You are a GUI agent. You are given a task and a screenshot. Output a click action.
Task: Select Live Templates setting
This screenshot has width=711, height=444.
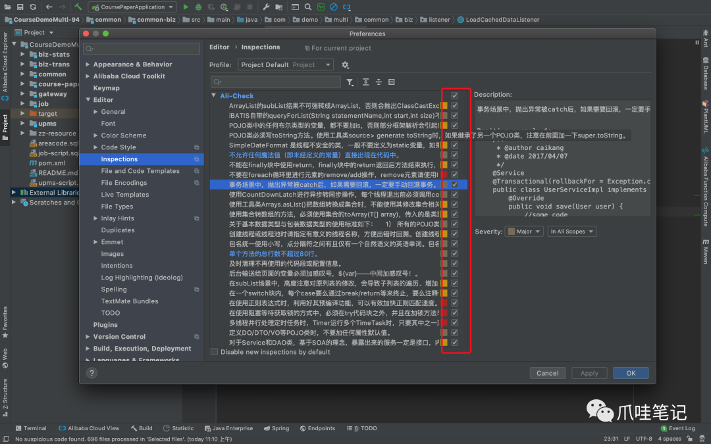(x=124, y=194)
